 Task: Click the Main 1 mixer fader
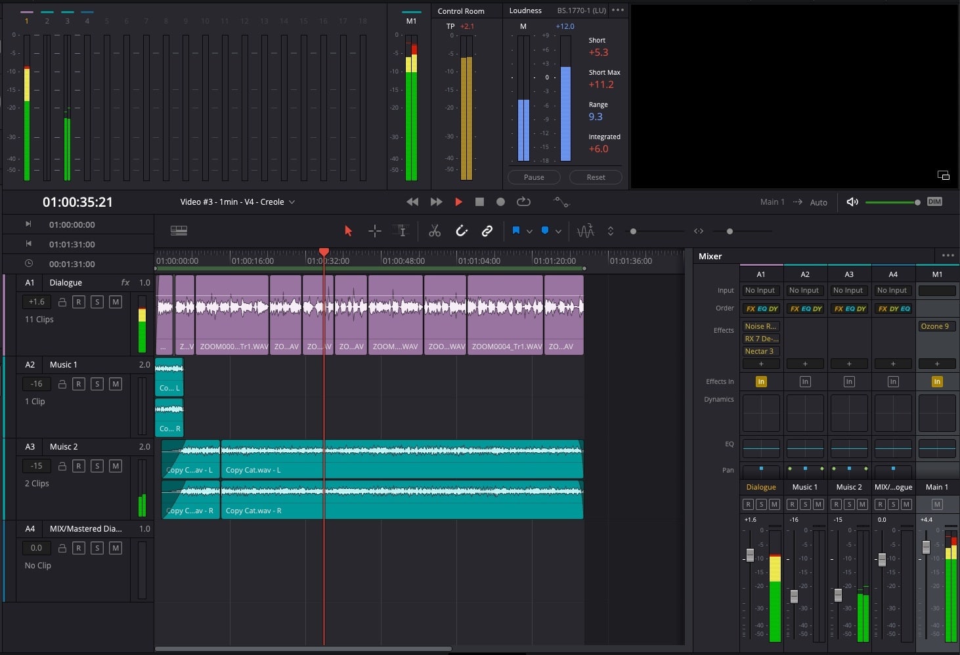click(926, 547)
